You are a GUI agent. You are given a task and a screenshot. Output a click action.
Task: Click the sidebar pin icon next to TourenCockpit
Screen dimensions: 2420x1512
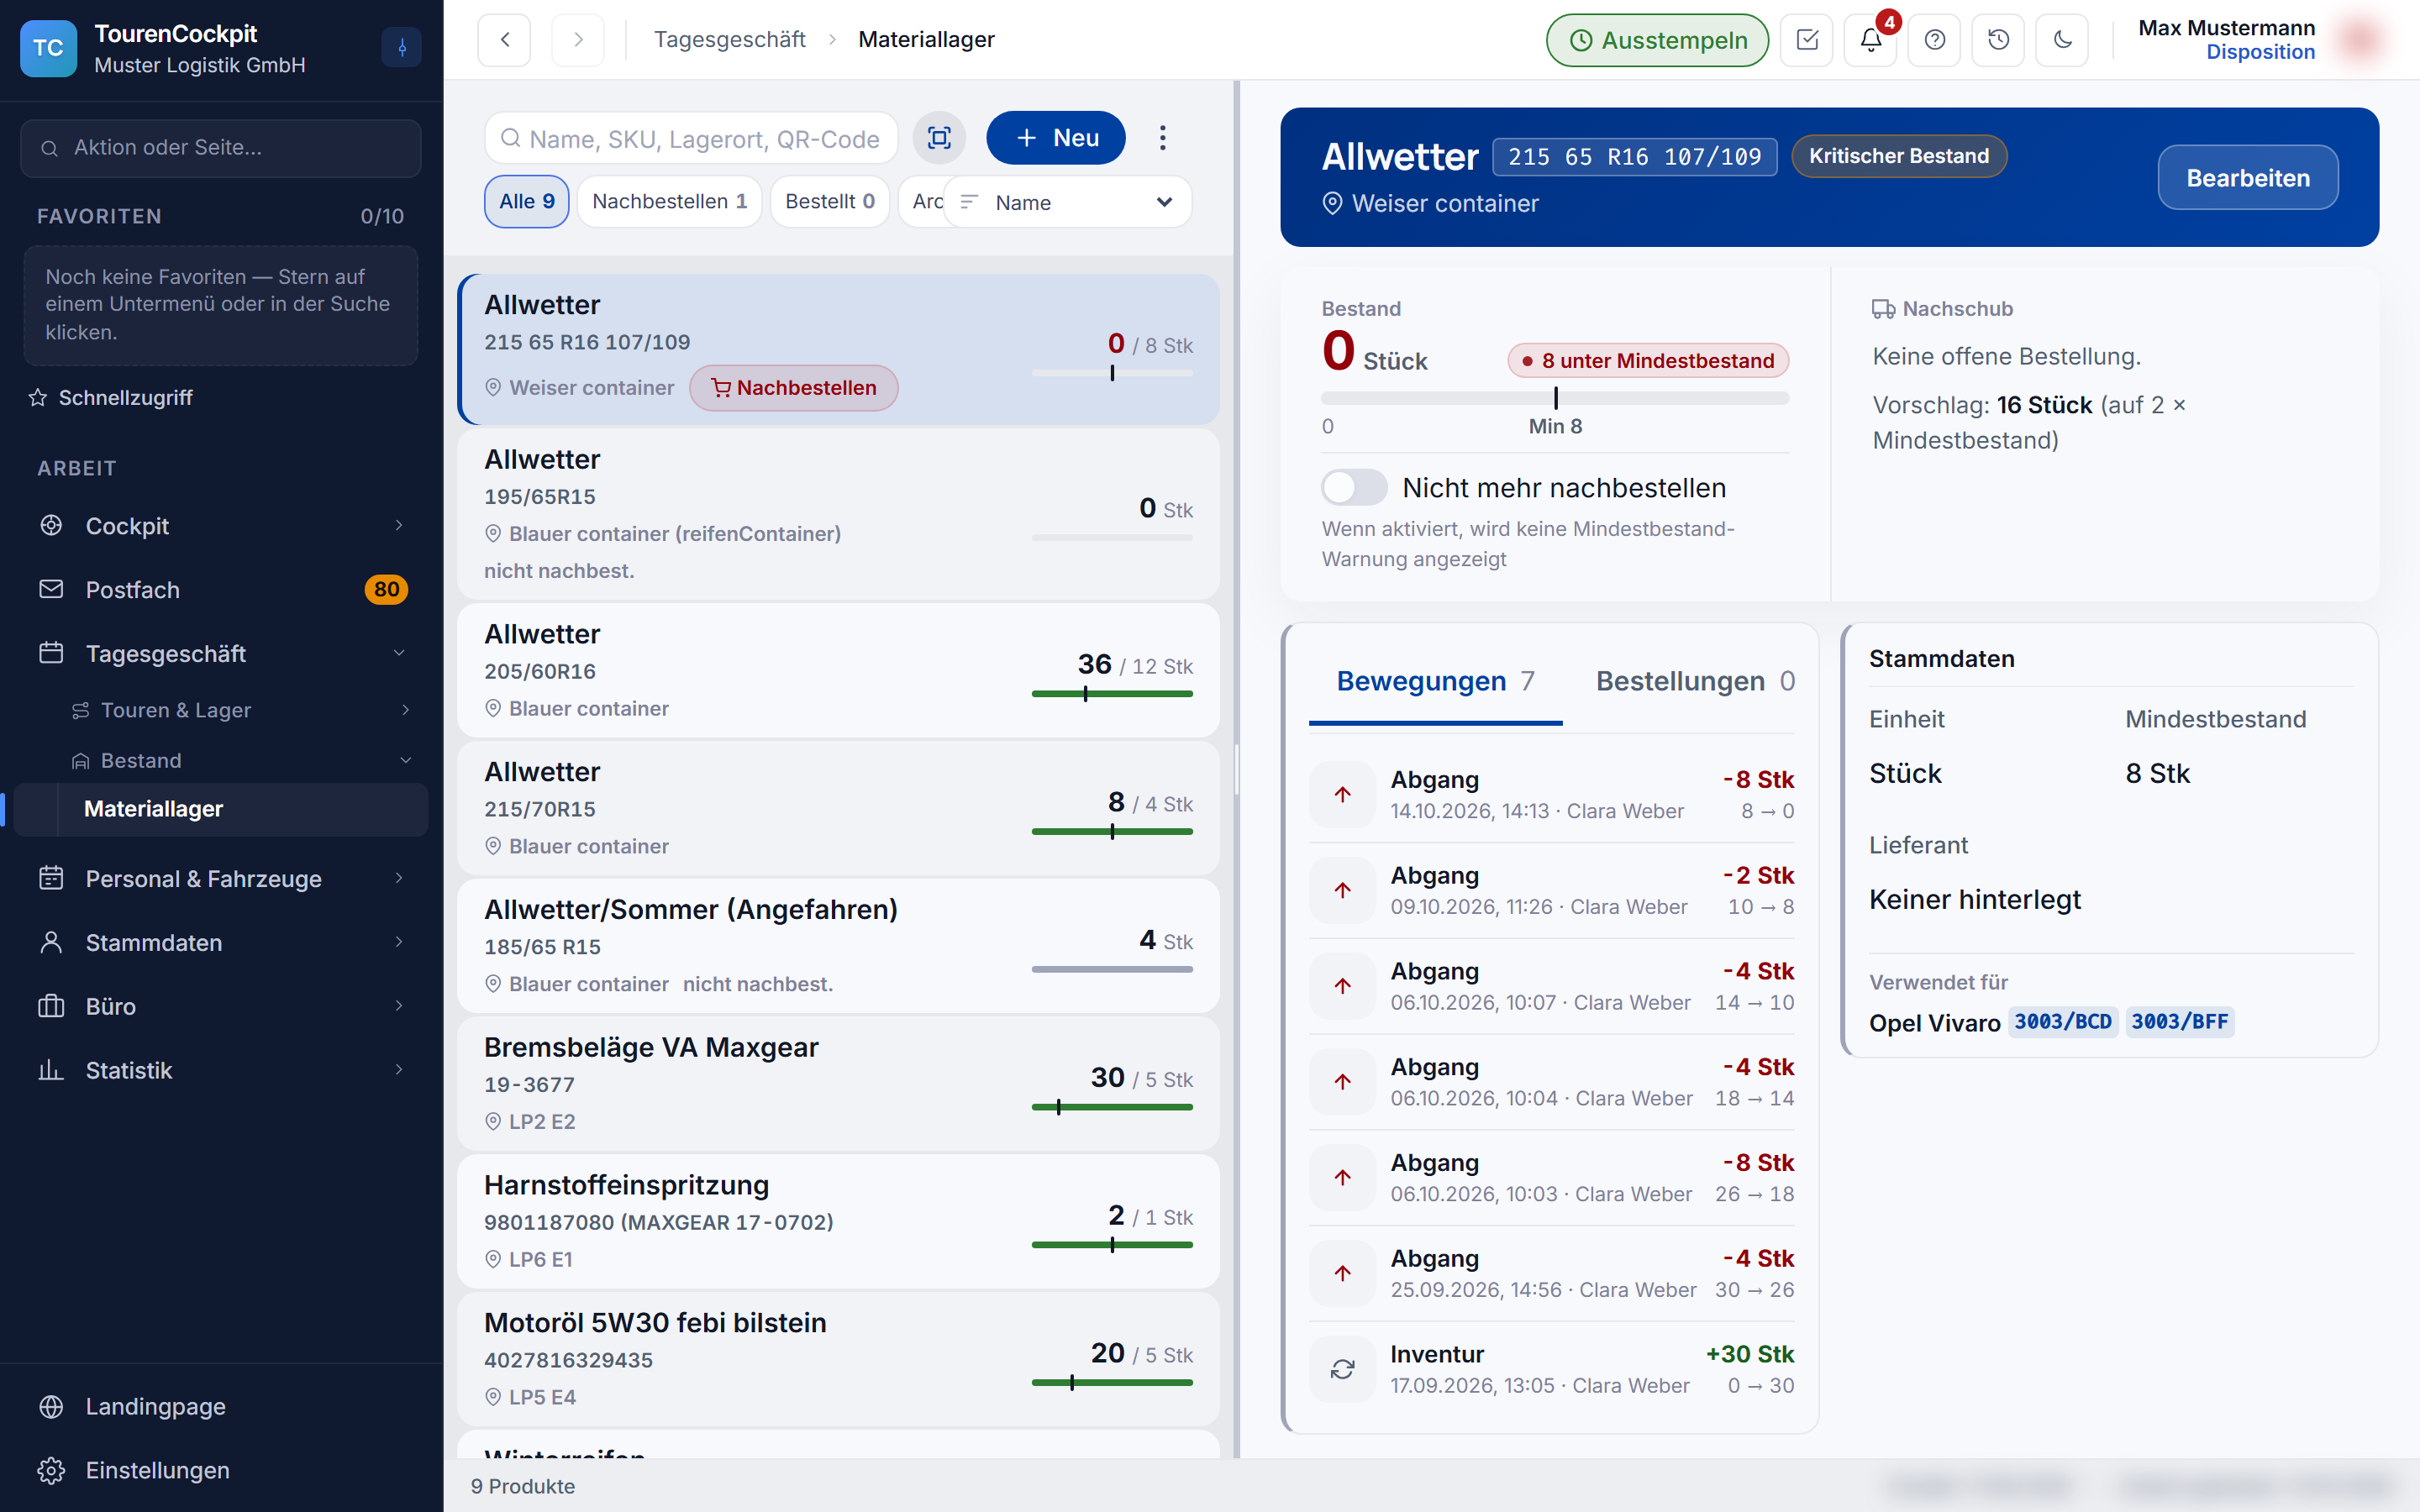[x=402, y=48]
